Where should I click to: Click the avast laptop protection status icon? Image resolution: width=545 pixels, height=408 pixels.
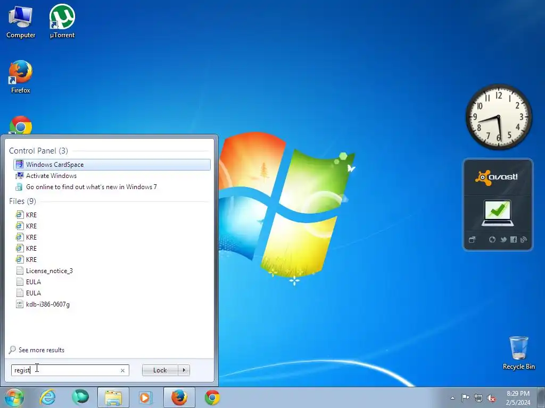click(498, 213)
